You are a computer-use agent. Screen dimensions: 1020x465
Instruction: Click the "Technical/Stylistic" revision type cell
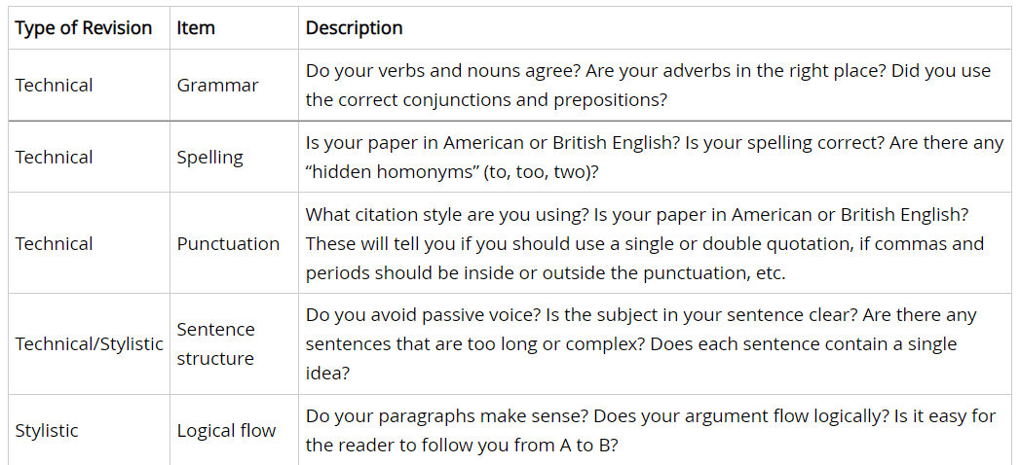[89, 343]
